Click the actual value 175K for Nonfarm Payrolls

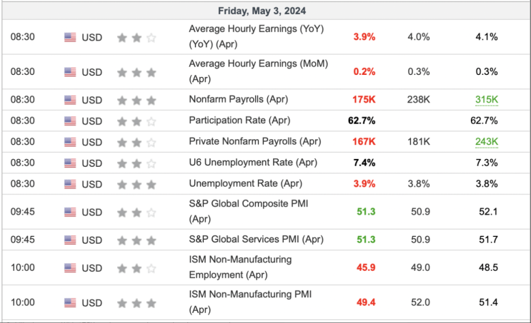[x=364, y=100]
